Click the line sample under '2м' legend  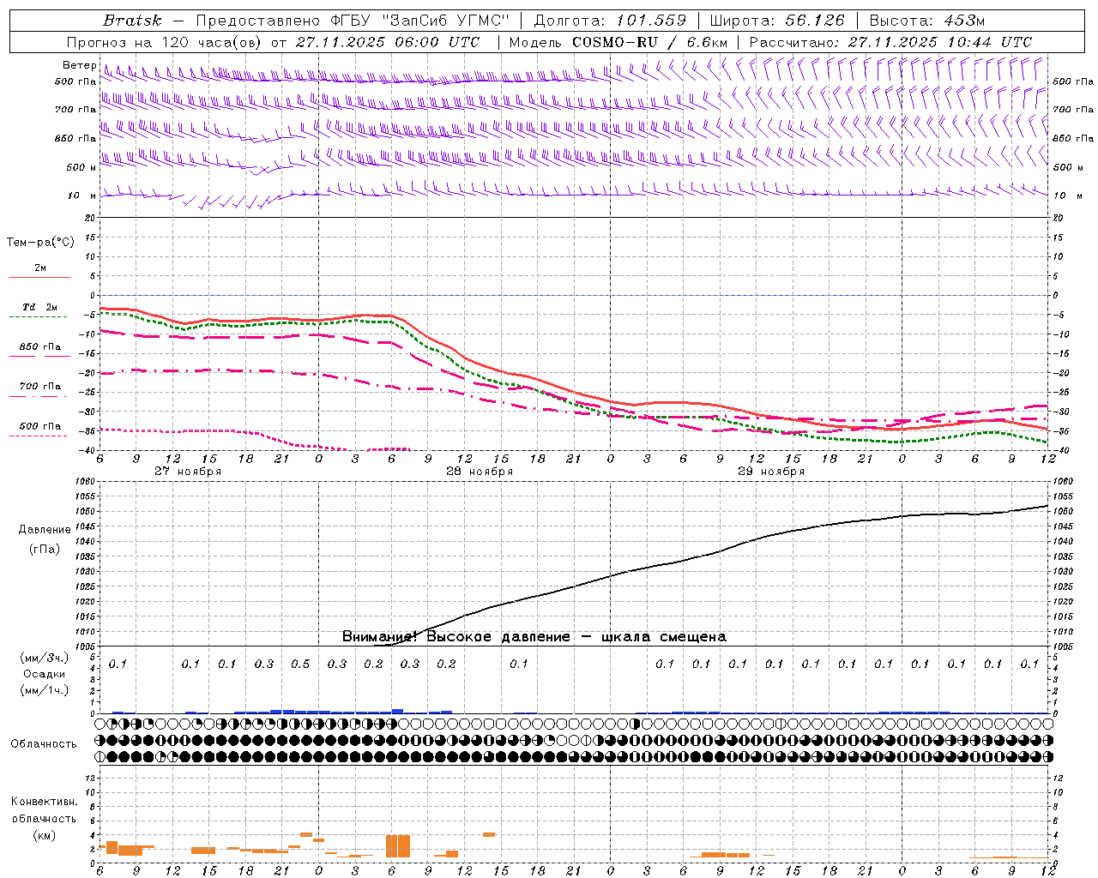pyautogui.click(x=39, y=278)
